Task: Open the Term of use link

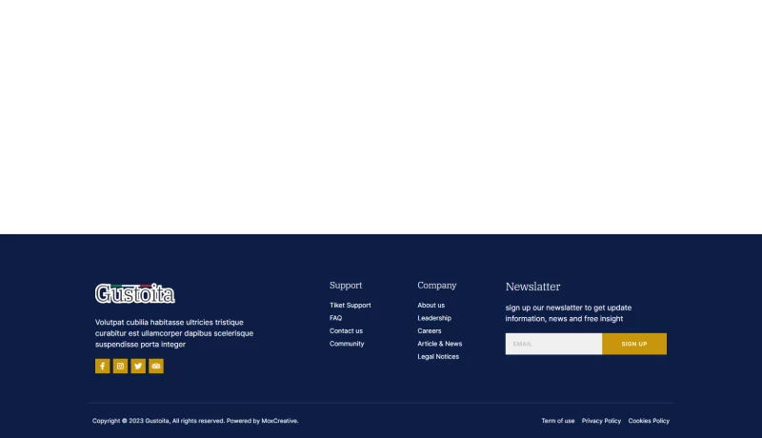Action: 558,421
